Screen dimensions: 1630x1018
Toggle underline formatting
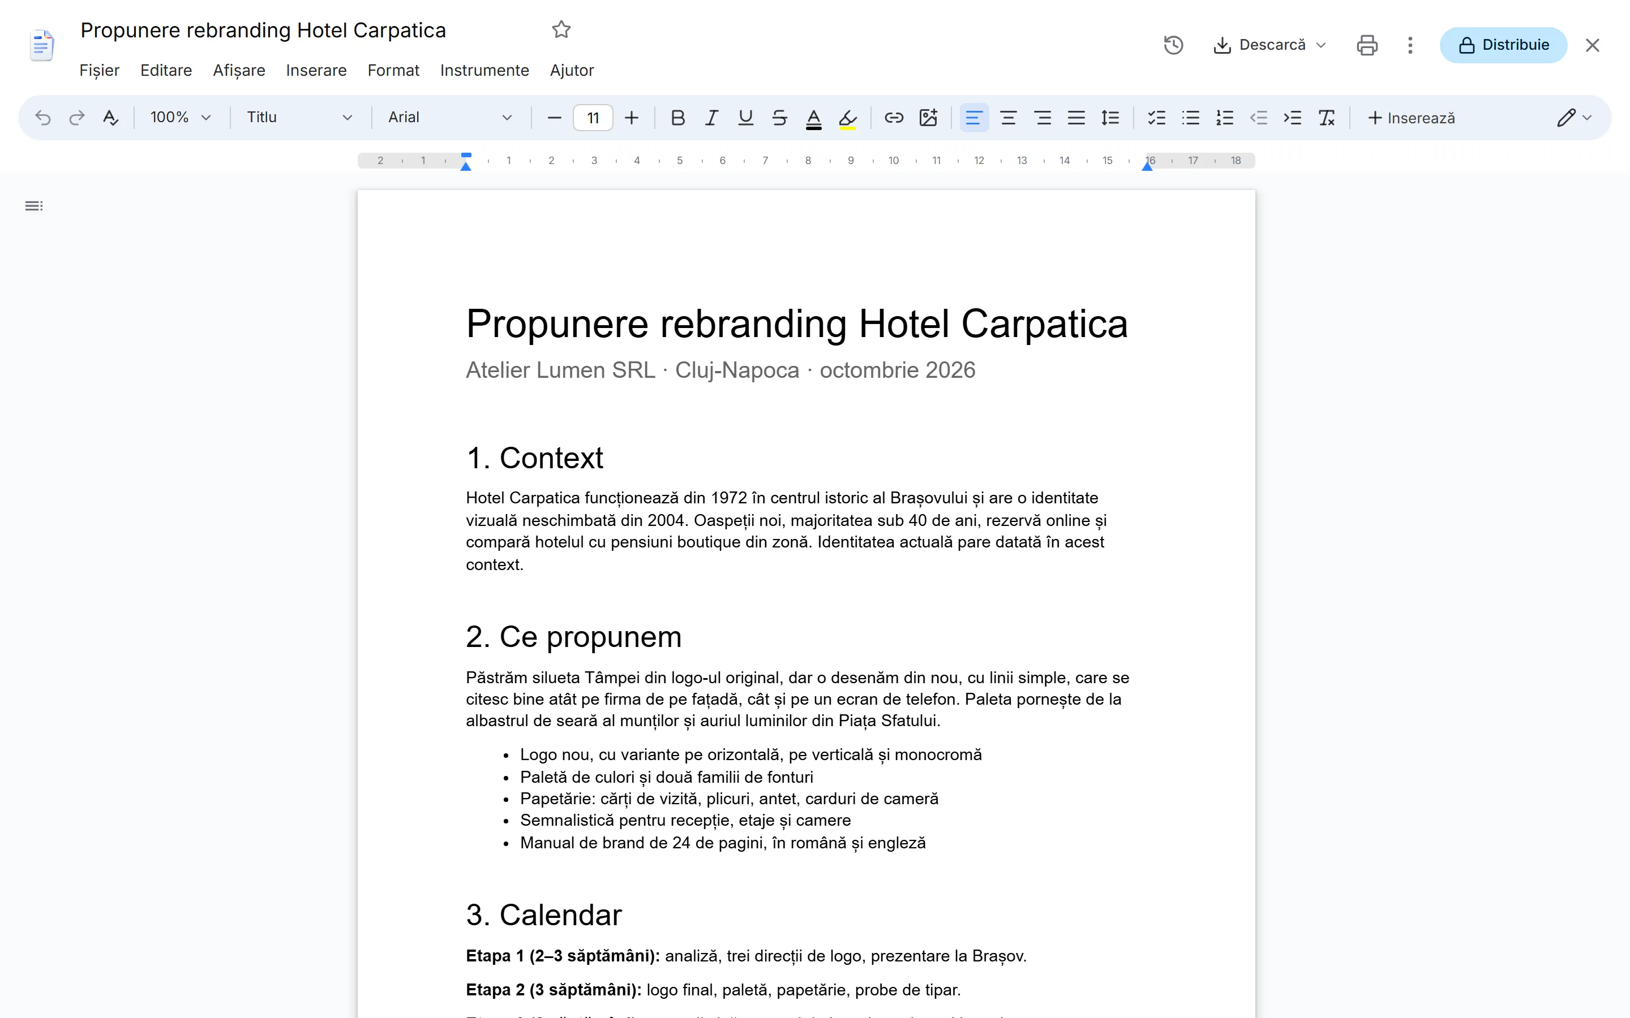[745, 118]
